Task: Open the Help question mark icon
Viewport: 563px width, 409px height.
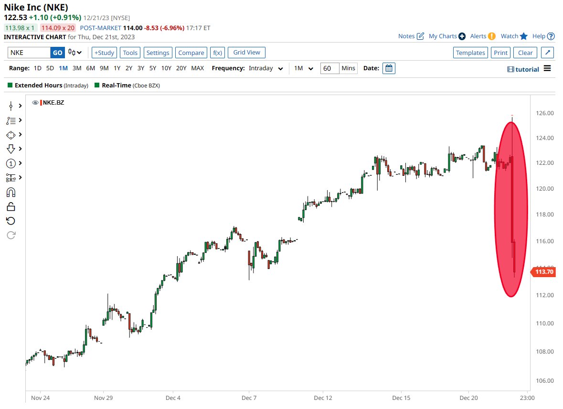Action: 551,36
